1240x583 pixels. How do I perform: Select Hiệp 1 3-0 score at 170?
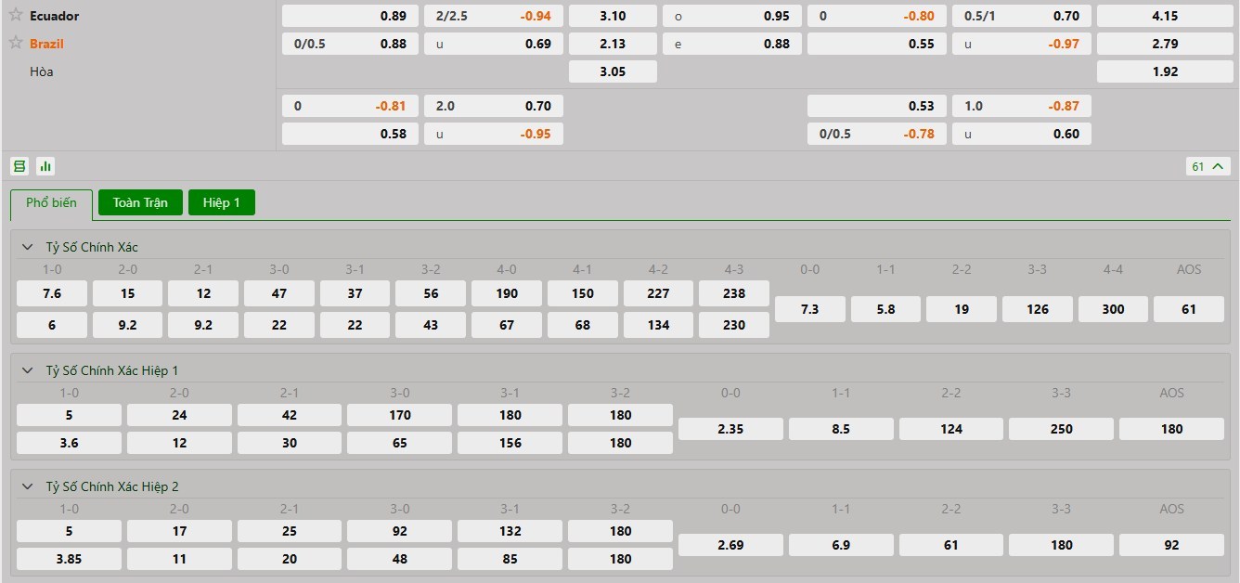click(400, 415)
